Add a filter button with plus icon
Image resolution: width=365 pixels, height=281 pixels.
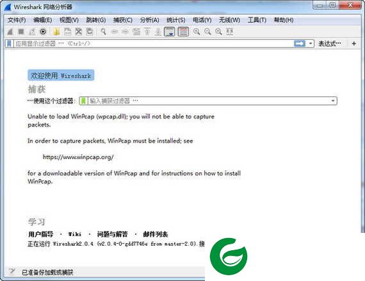(354, 44)
